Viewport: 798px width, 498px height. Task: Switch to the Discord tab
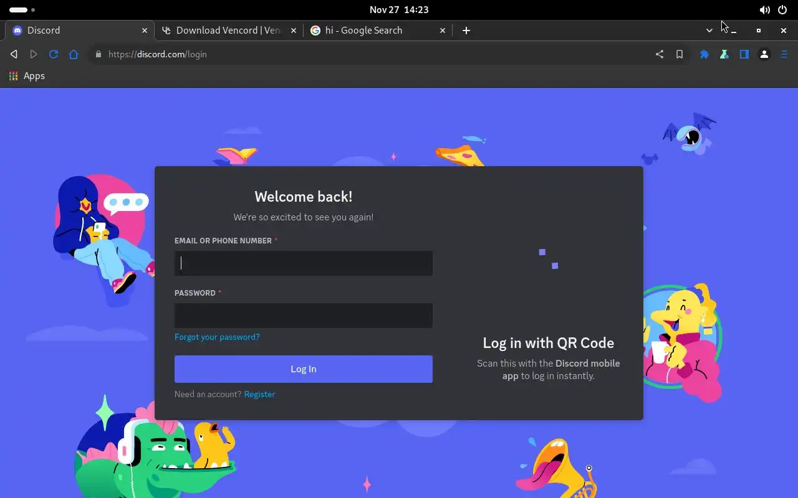[79, 30]
